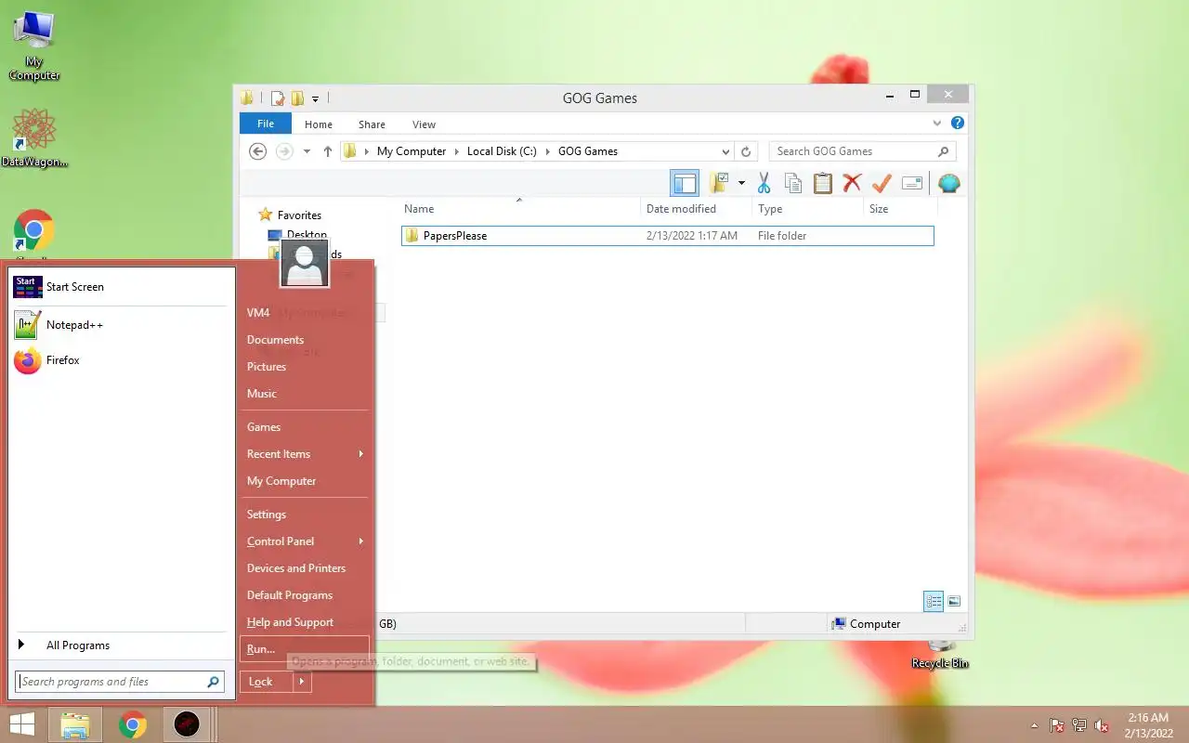Image resolution: width=1189 pixels, height=743 pixels.
Task: Click the volume muted tray icon
Action: 1102,725
